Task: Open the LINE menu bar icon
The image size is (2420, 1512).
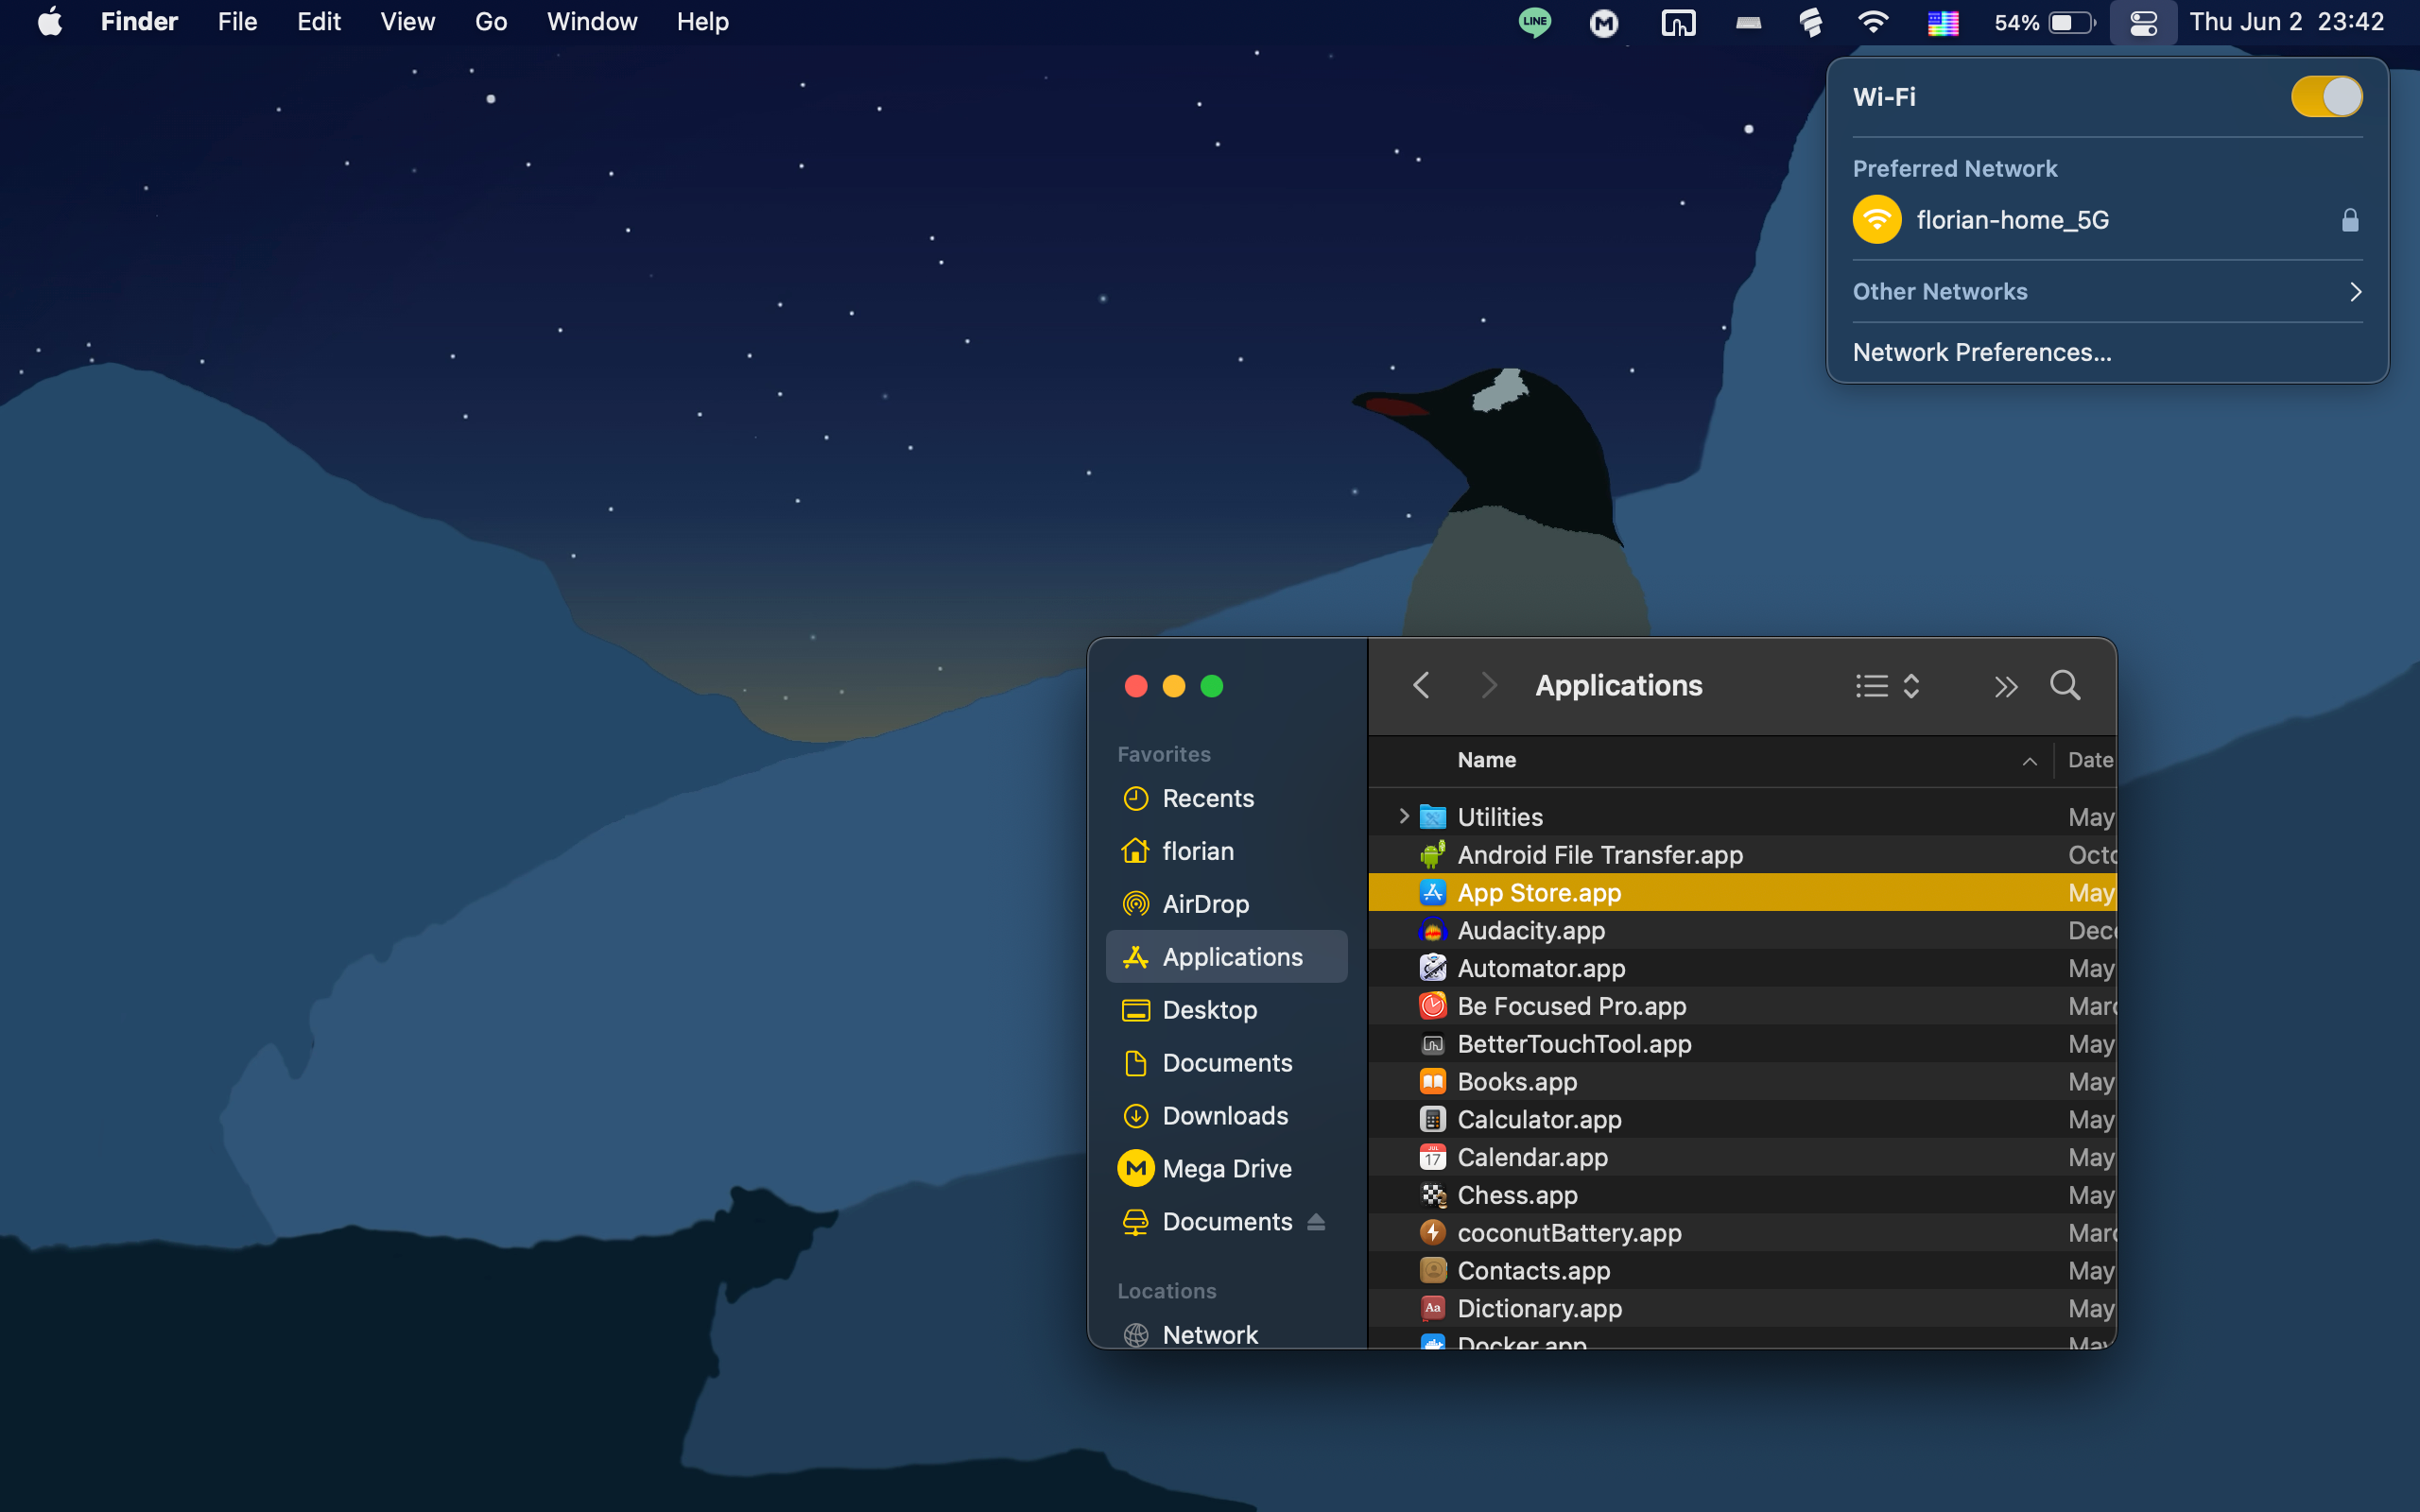Action: 1534,22
